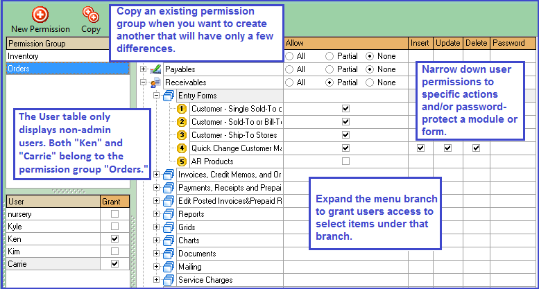Uncheck Insert box for Quick Change Customer
539x289 pixels.
pos(420,148)
